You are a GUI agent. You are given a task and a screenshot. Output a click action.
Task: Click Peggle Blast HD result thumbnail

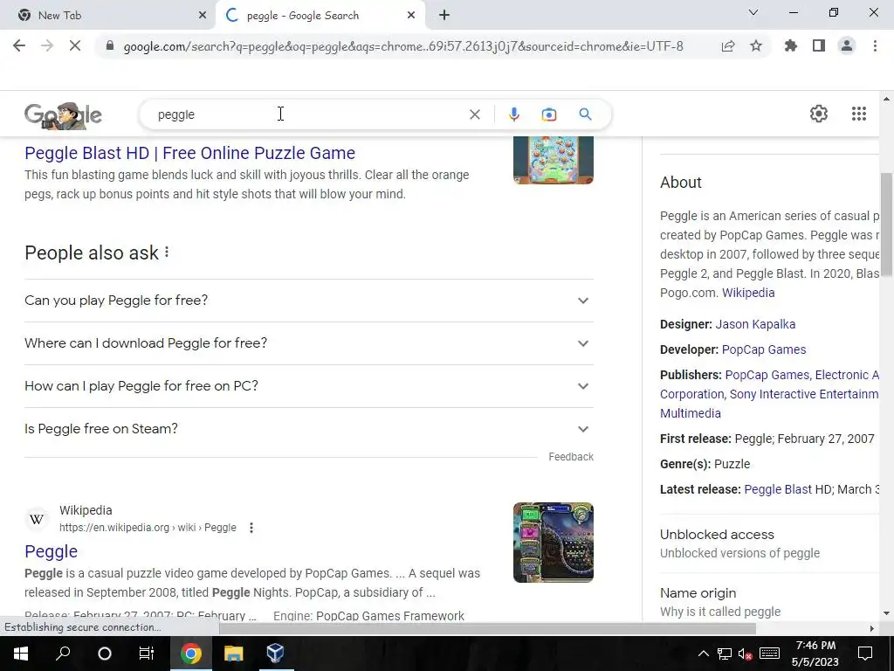(553, 160)
